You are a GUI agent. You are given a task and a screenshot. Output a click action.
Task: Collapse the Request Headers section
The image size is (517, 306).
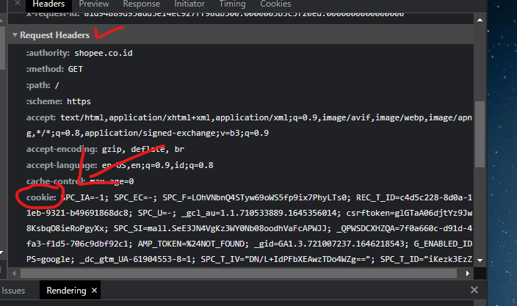tap(15, 34)
